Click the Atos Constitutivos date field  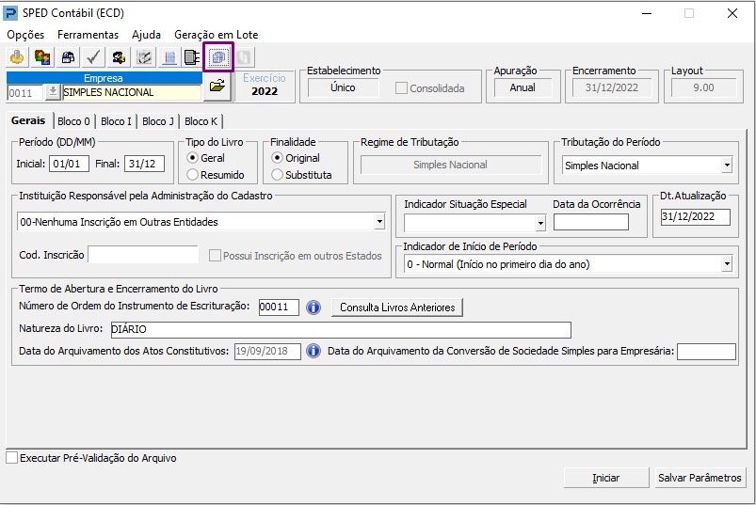click(x=267, y=351)
